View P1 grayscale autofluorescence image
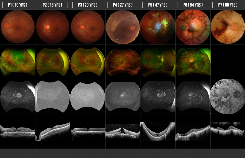Viewport: 245px width, 158px height. click(x=17, y=96)
